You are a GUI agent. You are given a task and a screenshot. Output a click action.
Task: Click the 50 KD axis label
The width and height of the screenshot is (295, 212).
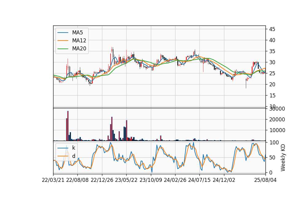pos(272,158)
